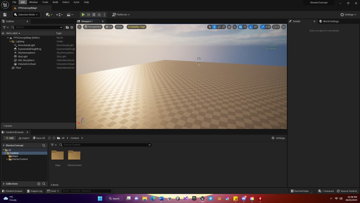Open the Window menu
This screenshot has height=203, width=360.
tap(33, 2)
